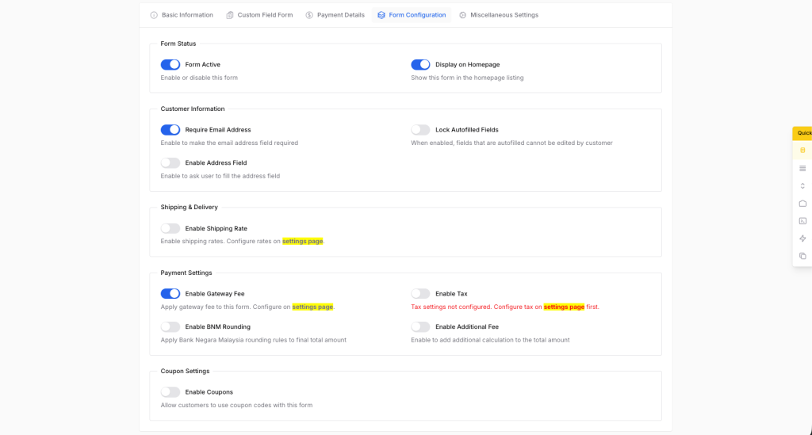
Task: Follow settings page link in tax warning
Action: click(x=564, y=307)
